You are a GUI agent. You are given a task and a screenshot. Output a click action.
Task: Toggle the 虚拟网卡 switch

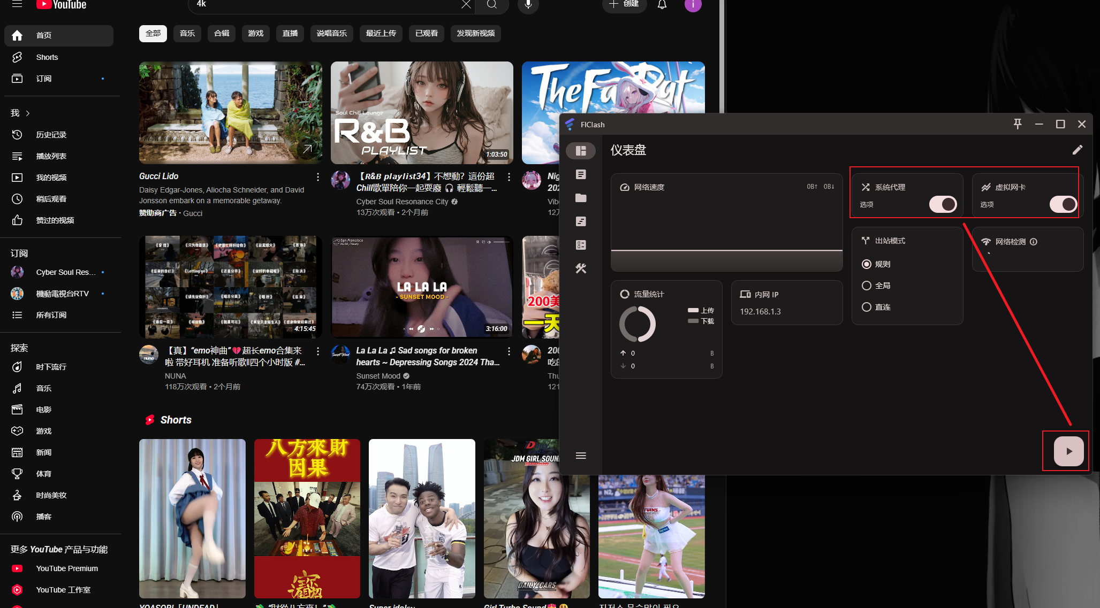coord(1063,204)
